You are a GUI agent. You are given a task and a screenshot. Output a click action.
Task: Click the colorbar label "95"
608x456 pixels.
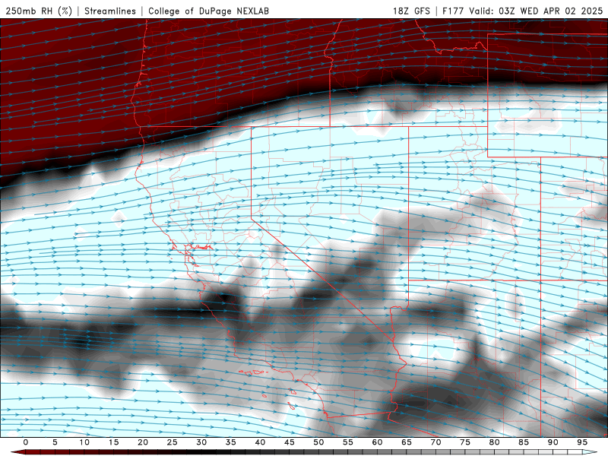pyautogui.click(x=582, y=442)
